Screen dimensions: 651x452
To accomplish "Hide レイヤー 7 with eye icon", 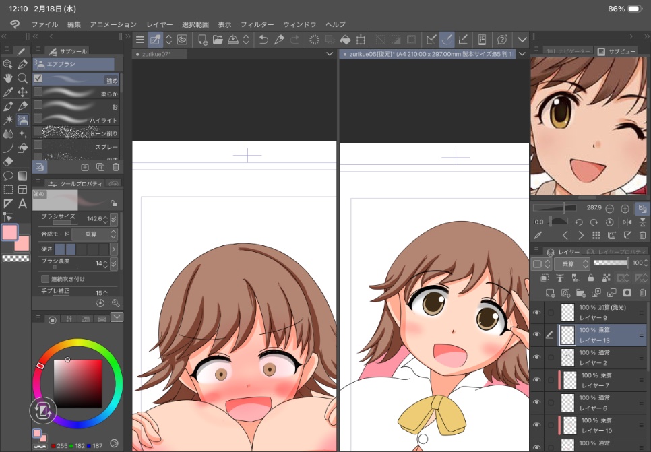I will click(537, 380).
